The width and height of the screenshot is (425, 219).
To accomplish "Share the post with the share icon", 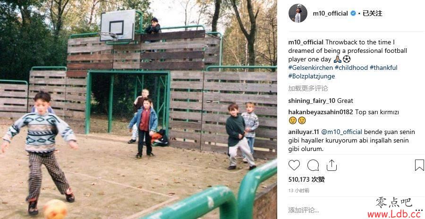I will click(331, 165).
